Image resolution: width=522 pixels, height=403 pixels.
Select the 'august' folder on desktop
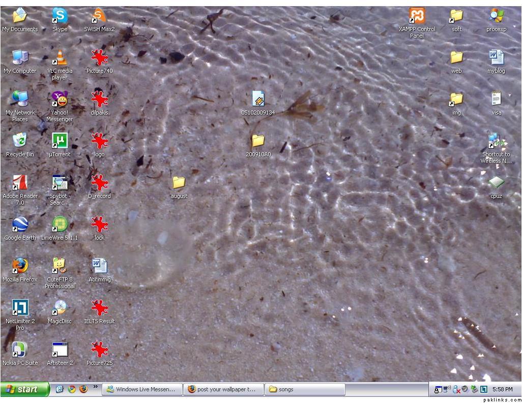point(179,183)
